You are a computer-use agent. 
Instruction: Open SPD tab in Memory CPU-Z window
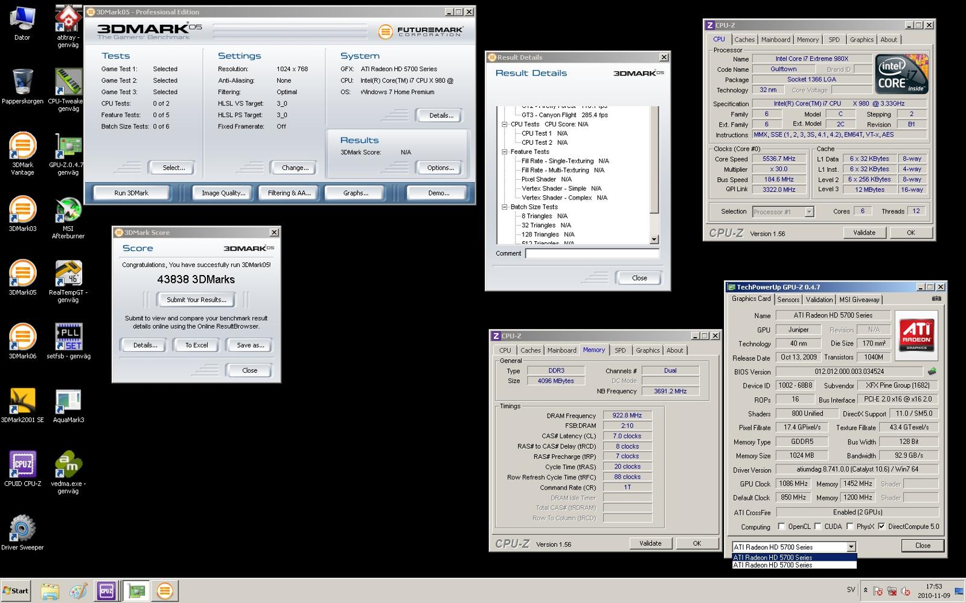click(x=620, y=350)
